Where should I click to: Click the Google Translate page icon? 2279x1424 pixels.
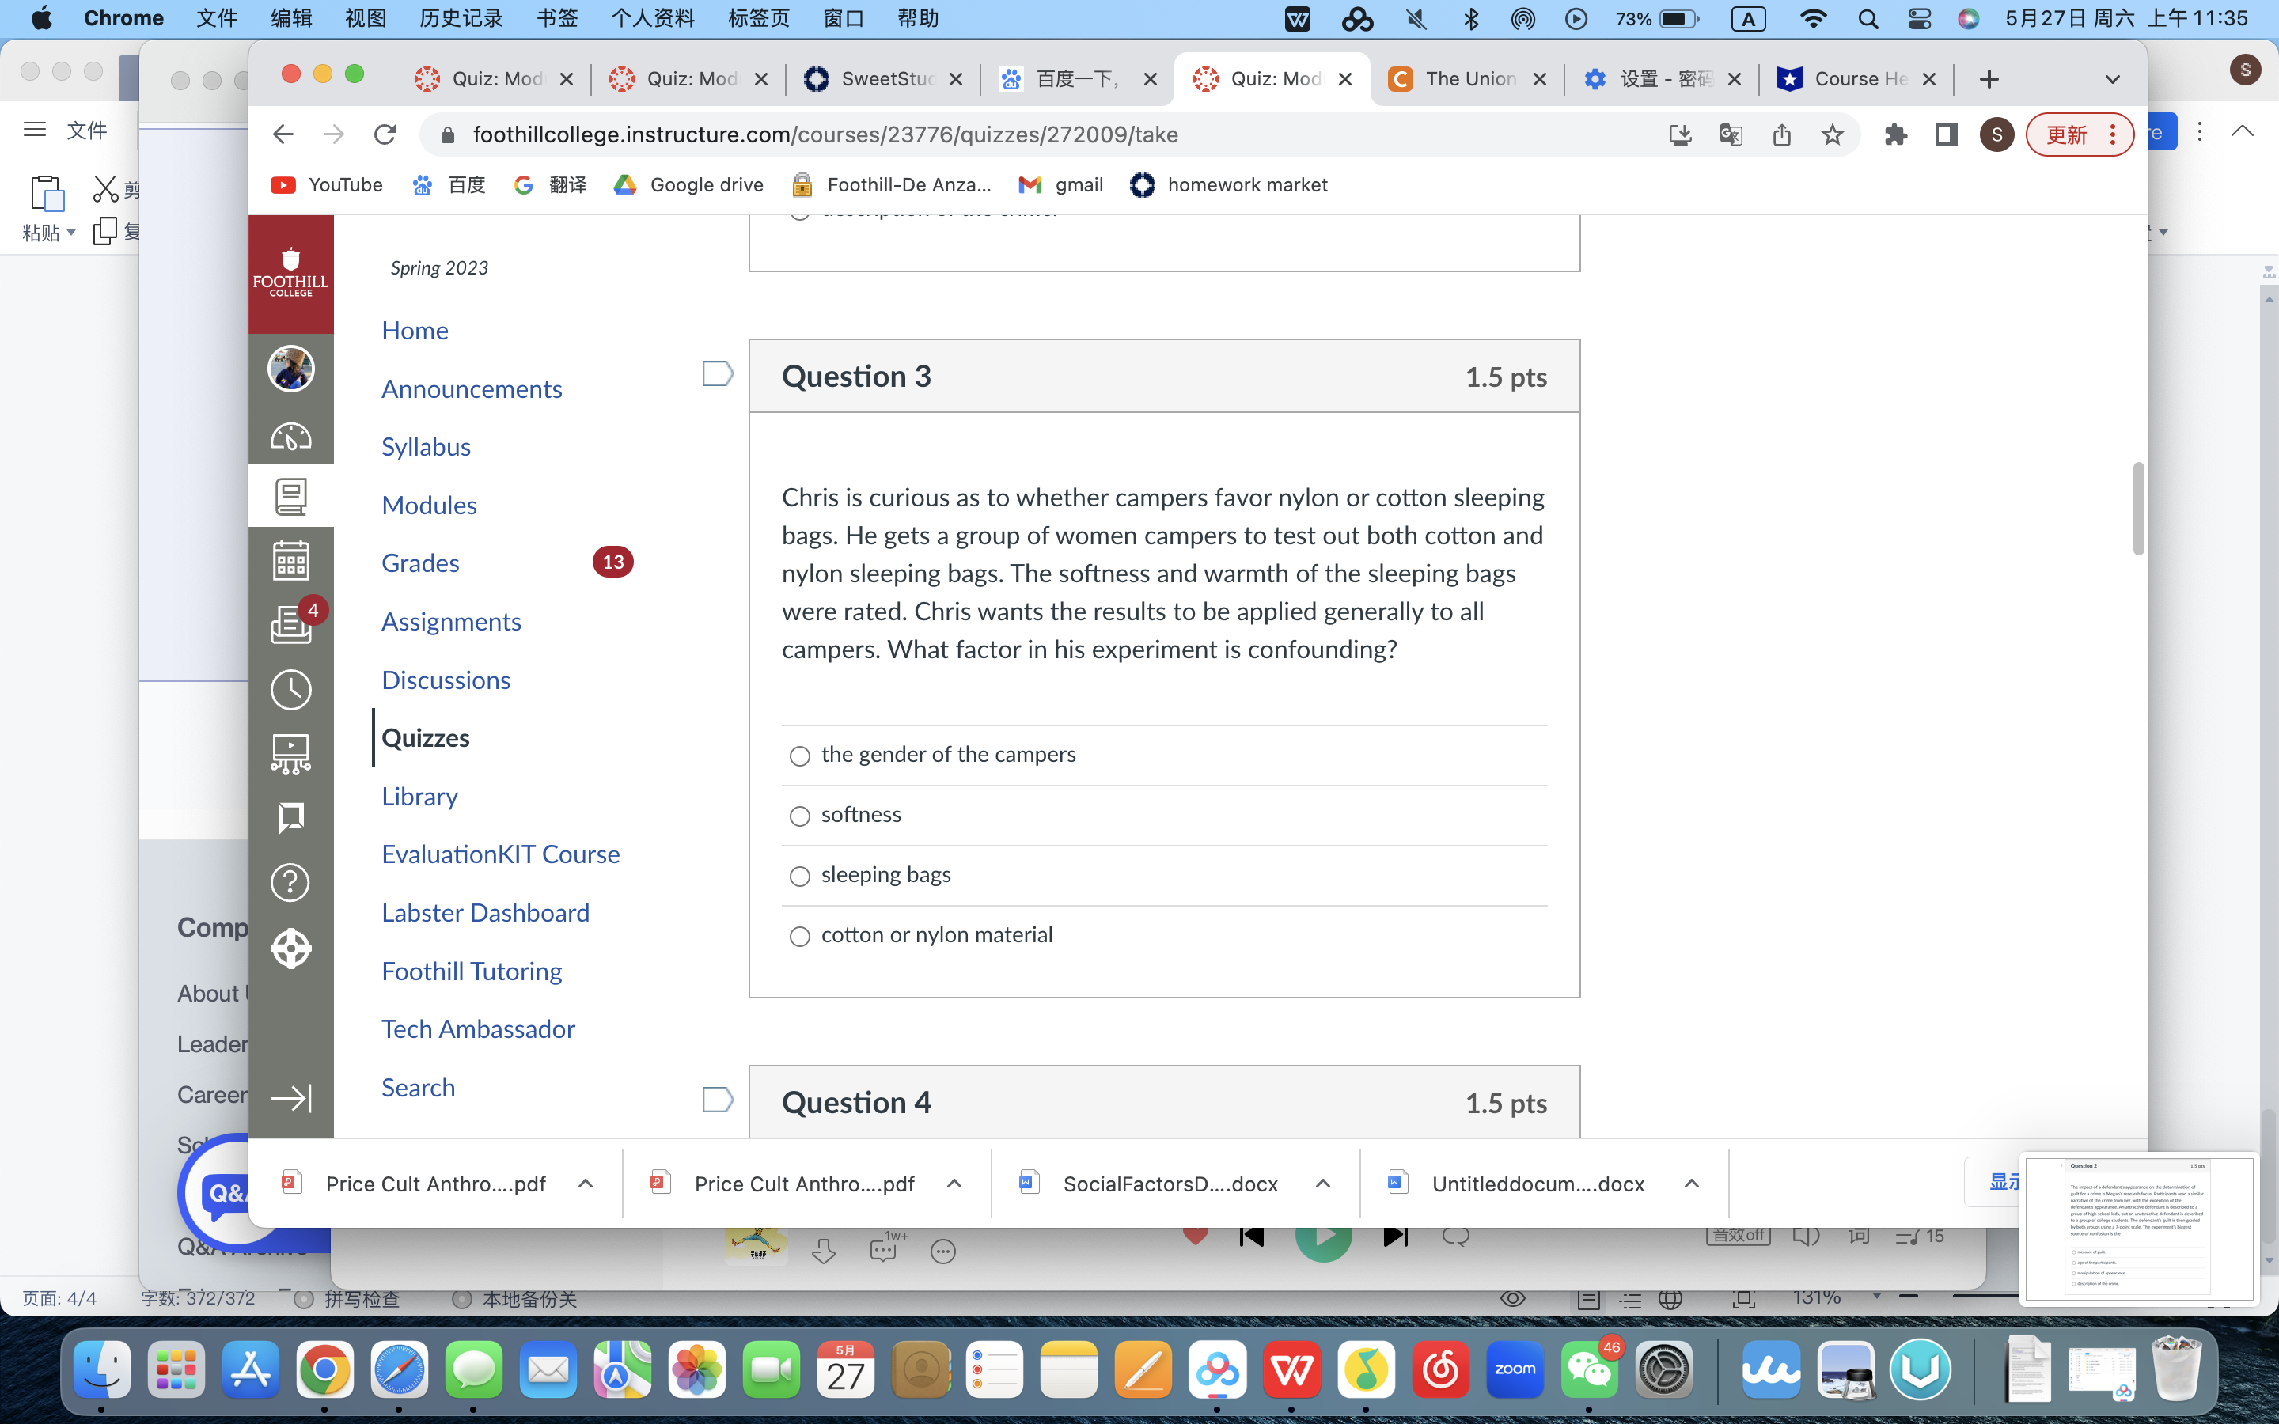pos(1731,134)
